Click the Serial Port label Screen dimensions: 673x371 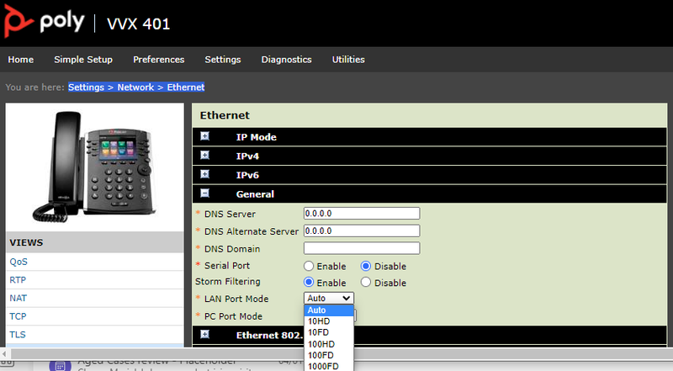tap(227, 266)
